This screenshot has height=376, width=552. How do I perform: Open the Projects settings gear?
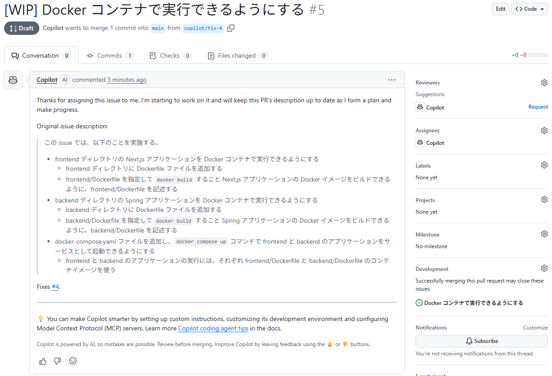click(x=544, y=199)
